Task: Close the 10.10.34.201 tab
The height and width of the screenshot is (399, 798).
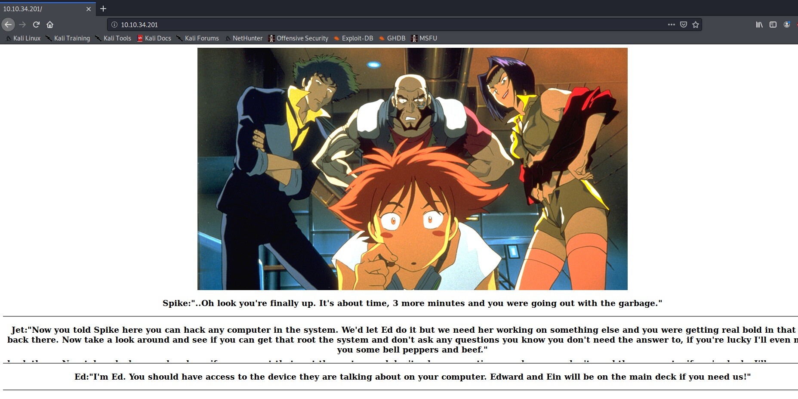Action: [x=89, y=9]
